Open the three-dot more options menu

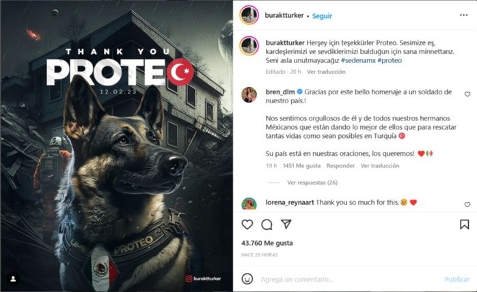[463, 15]
